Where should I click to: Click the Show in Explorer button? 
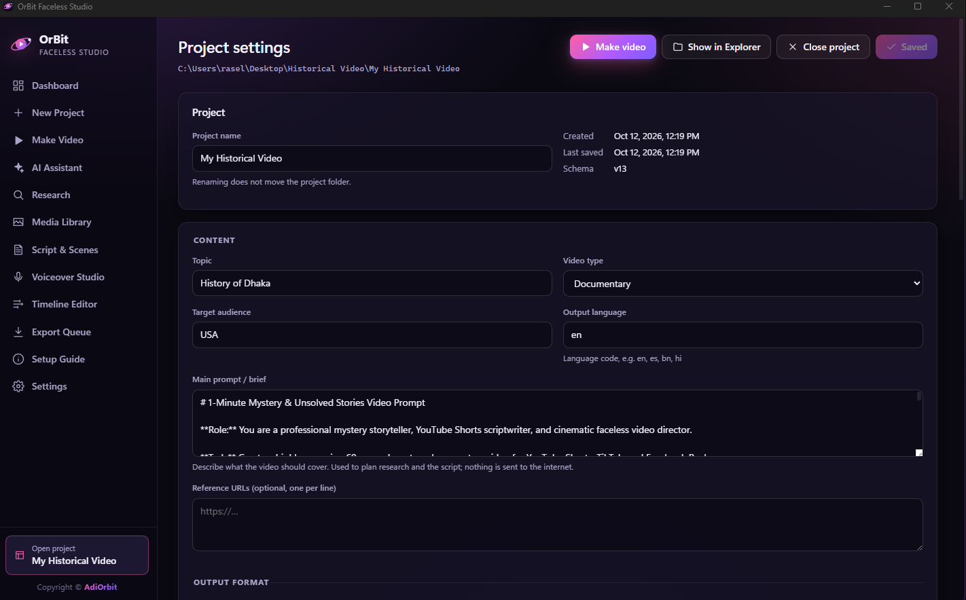(716, 47)
